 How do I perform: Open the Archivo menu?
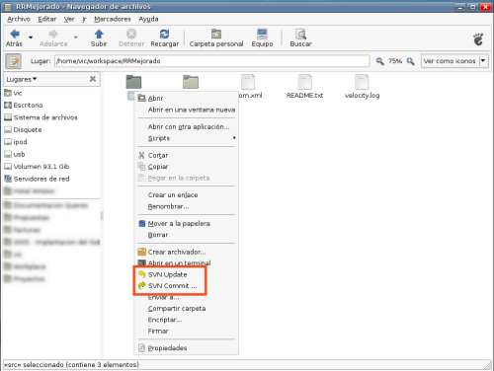pyautogui.click(x=19, y=19)
